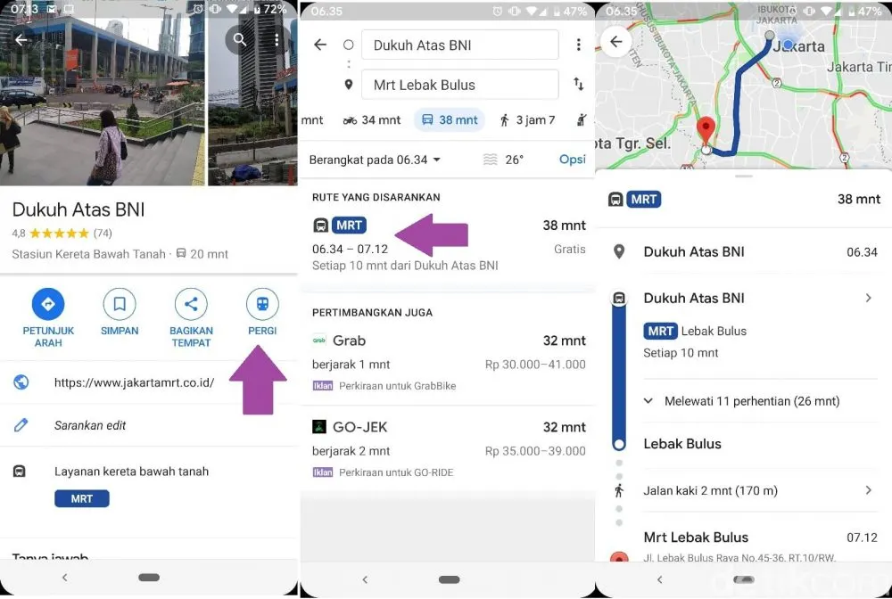The height and width of the screenshot is (599, 892).
Task: Edit the Mrt Lebak Bulus destination field
Action: (459, 85)
